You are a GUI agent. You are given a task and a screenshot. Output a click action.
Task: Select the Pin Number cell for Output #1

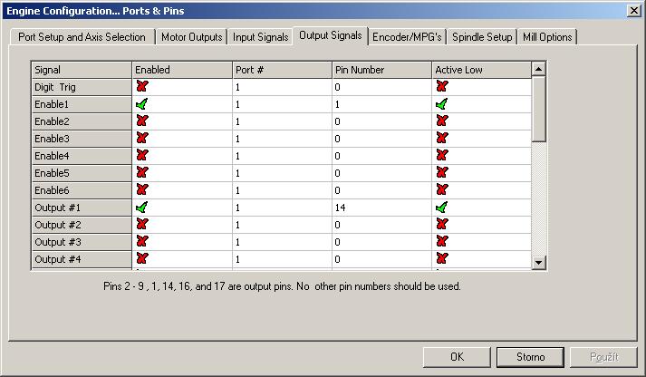tap(381, 208)
